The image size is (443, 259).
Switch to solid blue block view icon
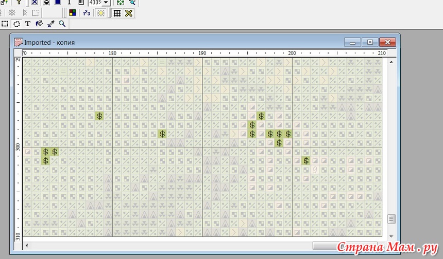coord(58,2)
